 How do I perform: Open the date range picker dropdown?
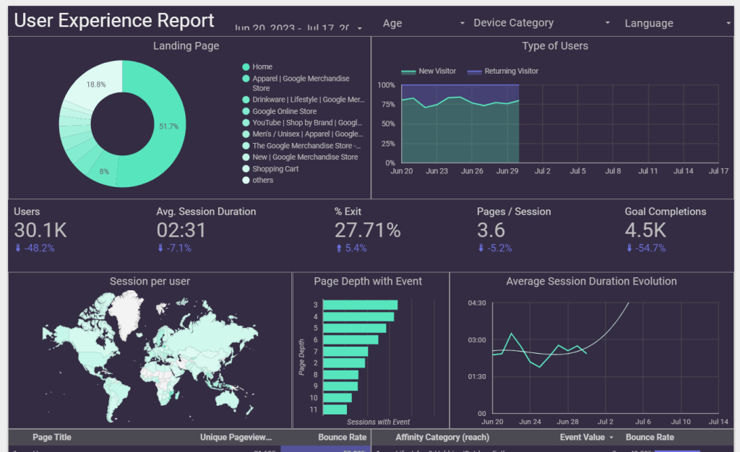[359, 27]
